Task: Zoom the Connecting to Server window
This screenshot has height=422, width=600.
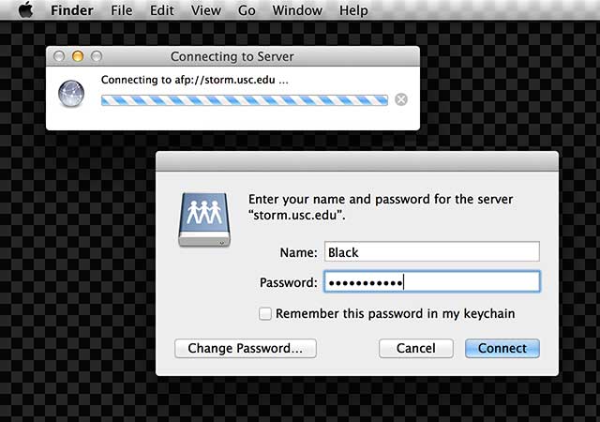Action: (95, 57)
